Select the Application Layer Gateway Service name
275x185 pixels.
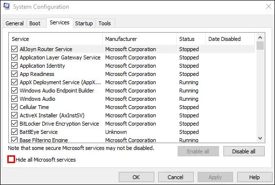pos(60,57)
